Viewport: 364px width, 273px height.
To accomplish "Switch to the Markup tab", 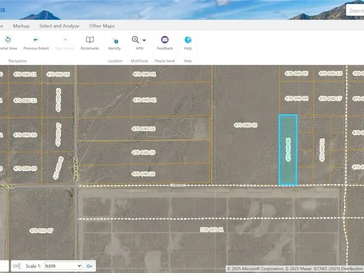I will [x=21, y=26].
